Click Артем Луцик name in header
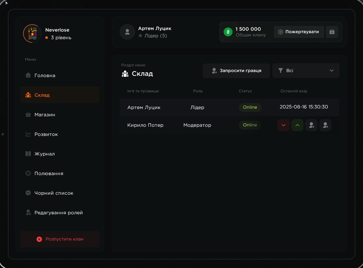The image size is (363, 268). [x=155, y=28]
